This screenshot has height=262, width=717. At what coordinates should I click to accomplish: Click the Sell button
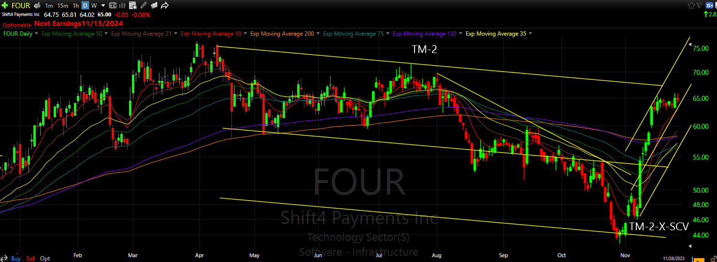pos(30,259)
